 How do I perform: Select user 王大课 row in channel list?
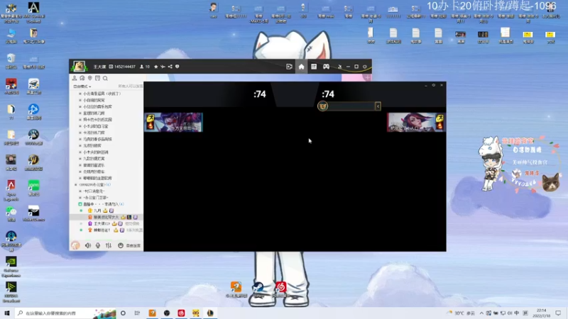coord(106,223)
